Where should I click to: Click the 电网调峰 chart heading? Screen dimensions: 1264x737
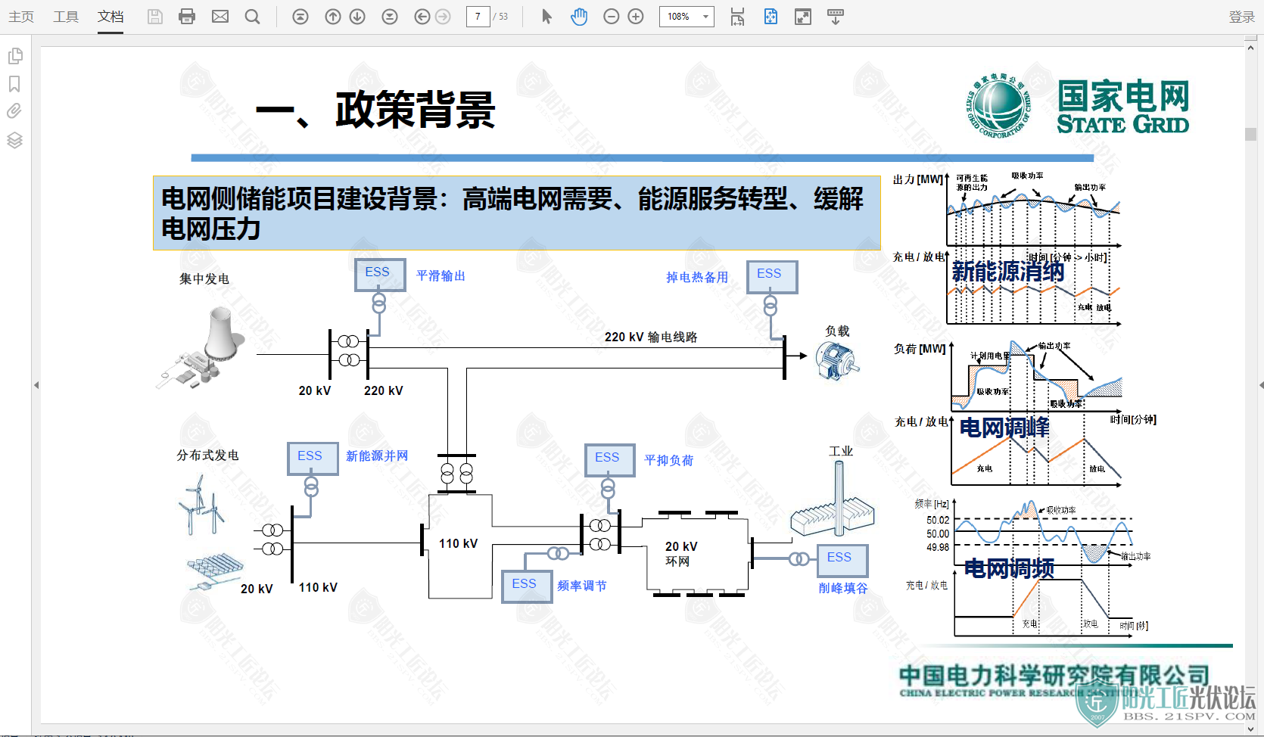pos(1004,428)
